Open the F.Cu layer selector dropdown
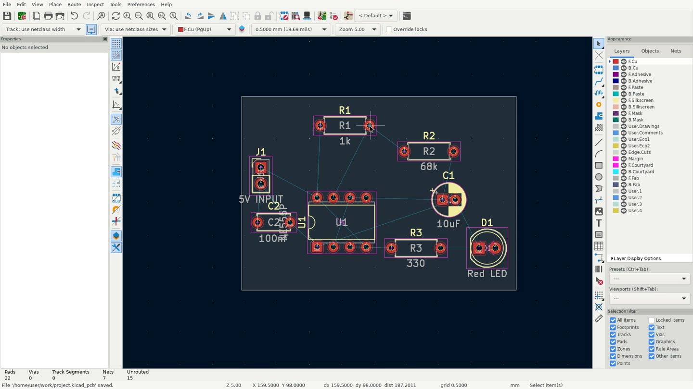 (x=205, y=29)
